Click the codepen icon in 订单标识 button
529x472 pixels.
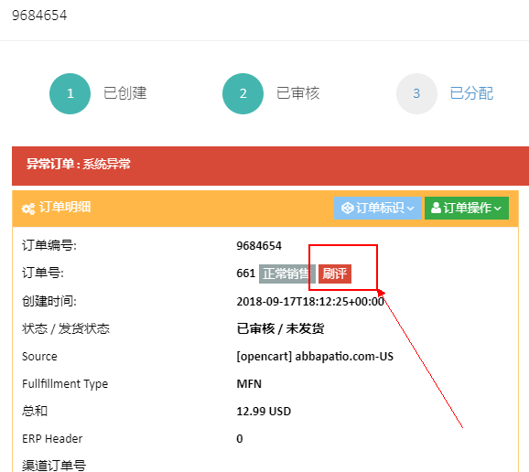pyautogui.click(x=347, y=208)
